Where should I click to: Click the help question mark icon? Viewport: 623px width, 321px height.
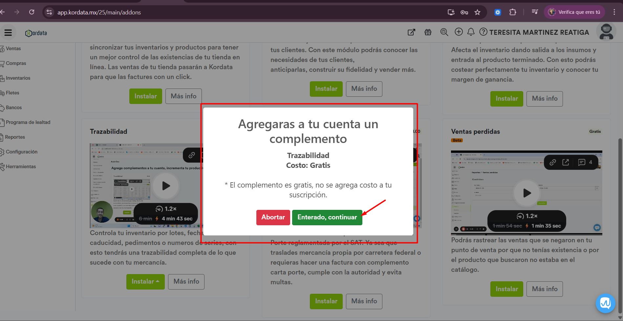click(x=483, y=32)
